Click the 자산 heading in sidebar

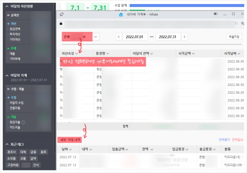(x=14, y=24)
